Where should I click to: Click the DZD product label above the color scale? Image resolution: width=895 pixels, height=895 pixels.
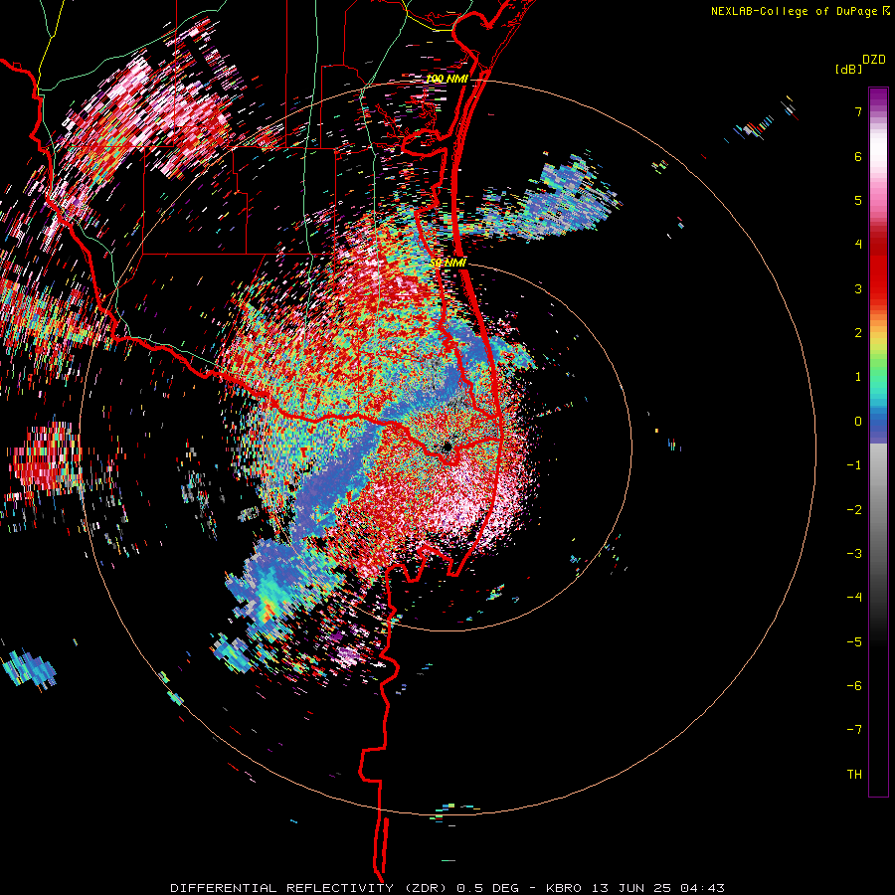point(874,60)
